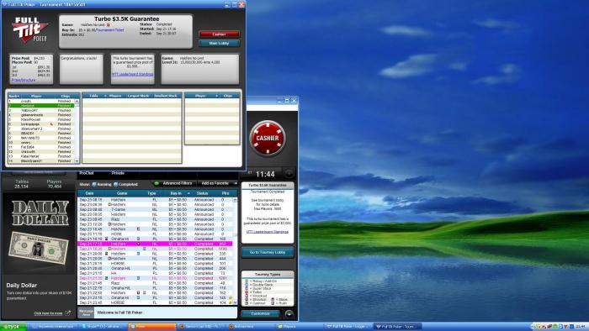589x331 pixels.
Task: Click the Full Tilt Poker logo
Action: coord(29,29)
